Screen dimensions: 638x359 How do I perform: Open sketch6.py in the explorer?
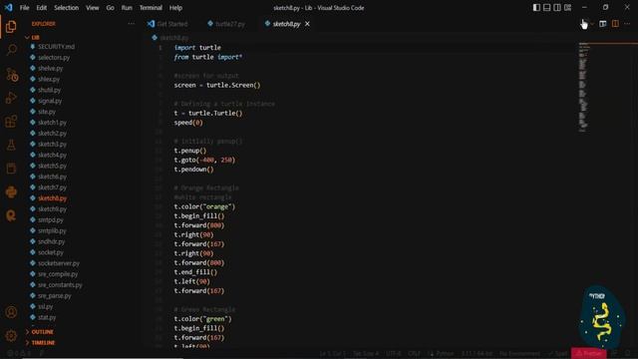[x=52, y=177]
